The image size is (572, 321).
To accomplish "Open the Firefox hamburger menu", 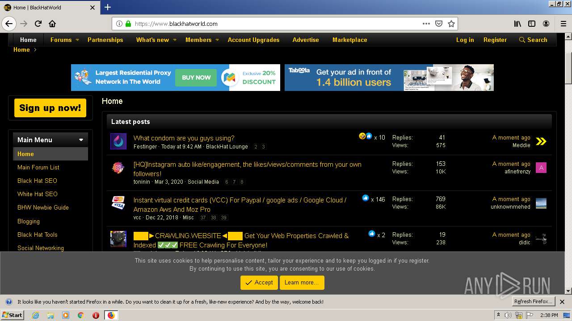I will [x=563, y=24].
